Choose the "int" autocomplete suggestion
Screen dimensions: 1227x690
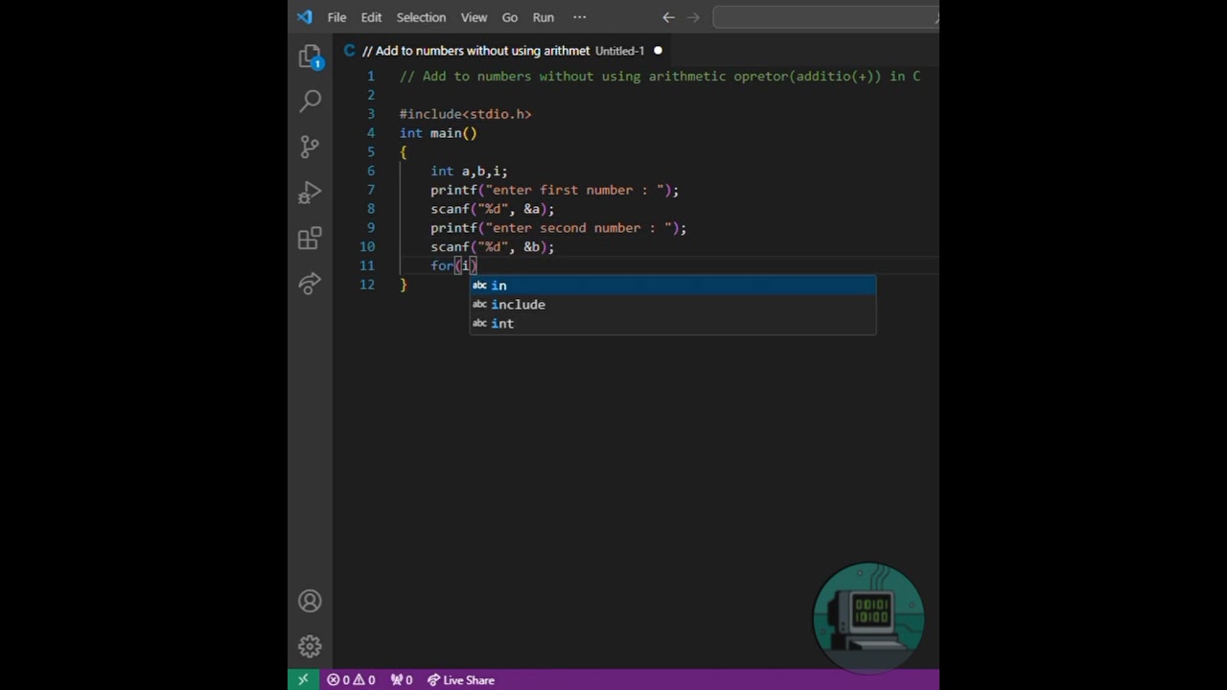click(x=672, y=324)
